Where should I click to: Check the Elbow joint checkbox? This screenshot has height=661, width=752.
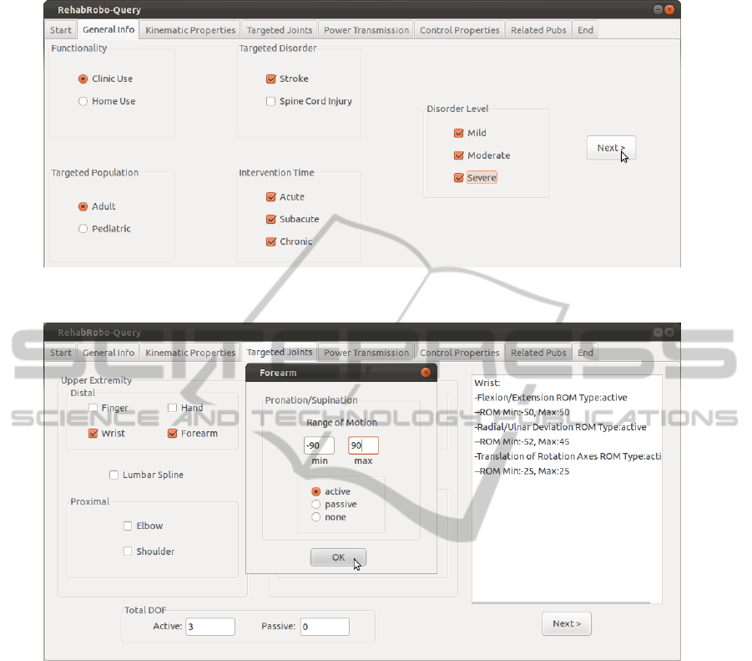128,526
